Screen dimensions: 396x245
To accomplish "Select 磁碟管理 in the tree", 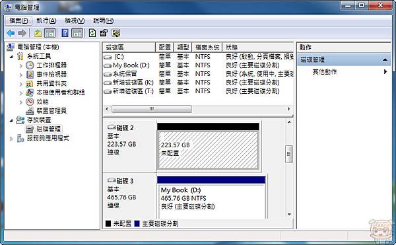I will pyautogui.click(x=48, y=129).
